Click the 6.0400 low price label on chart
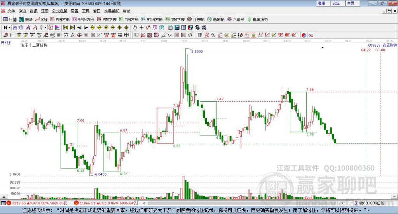 [x=101, y=174]
